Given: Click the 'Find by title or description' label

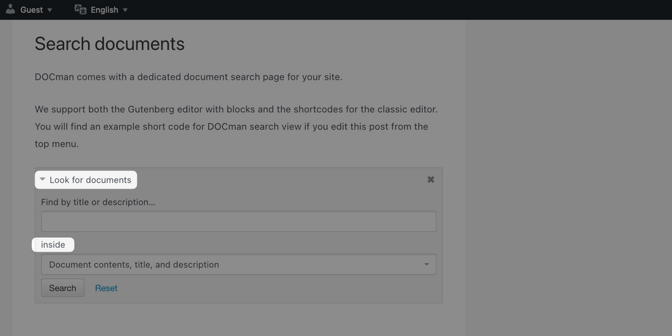Looking at the screenshot, I should 98,202.
